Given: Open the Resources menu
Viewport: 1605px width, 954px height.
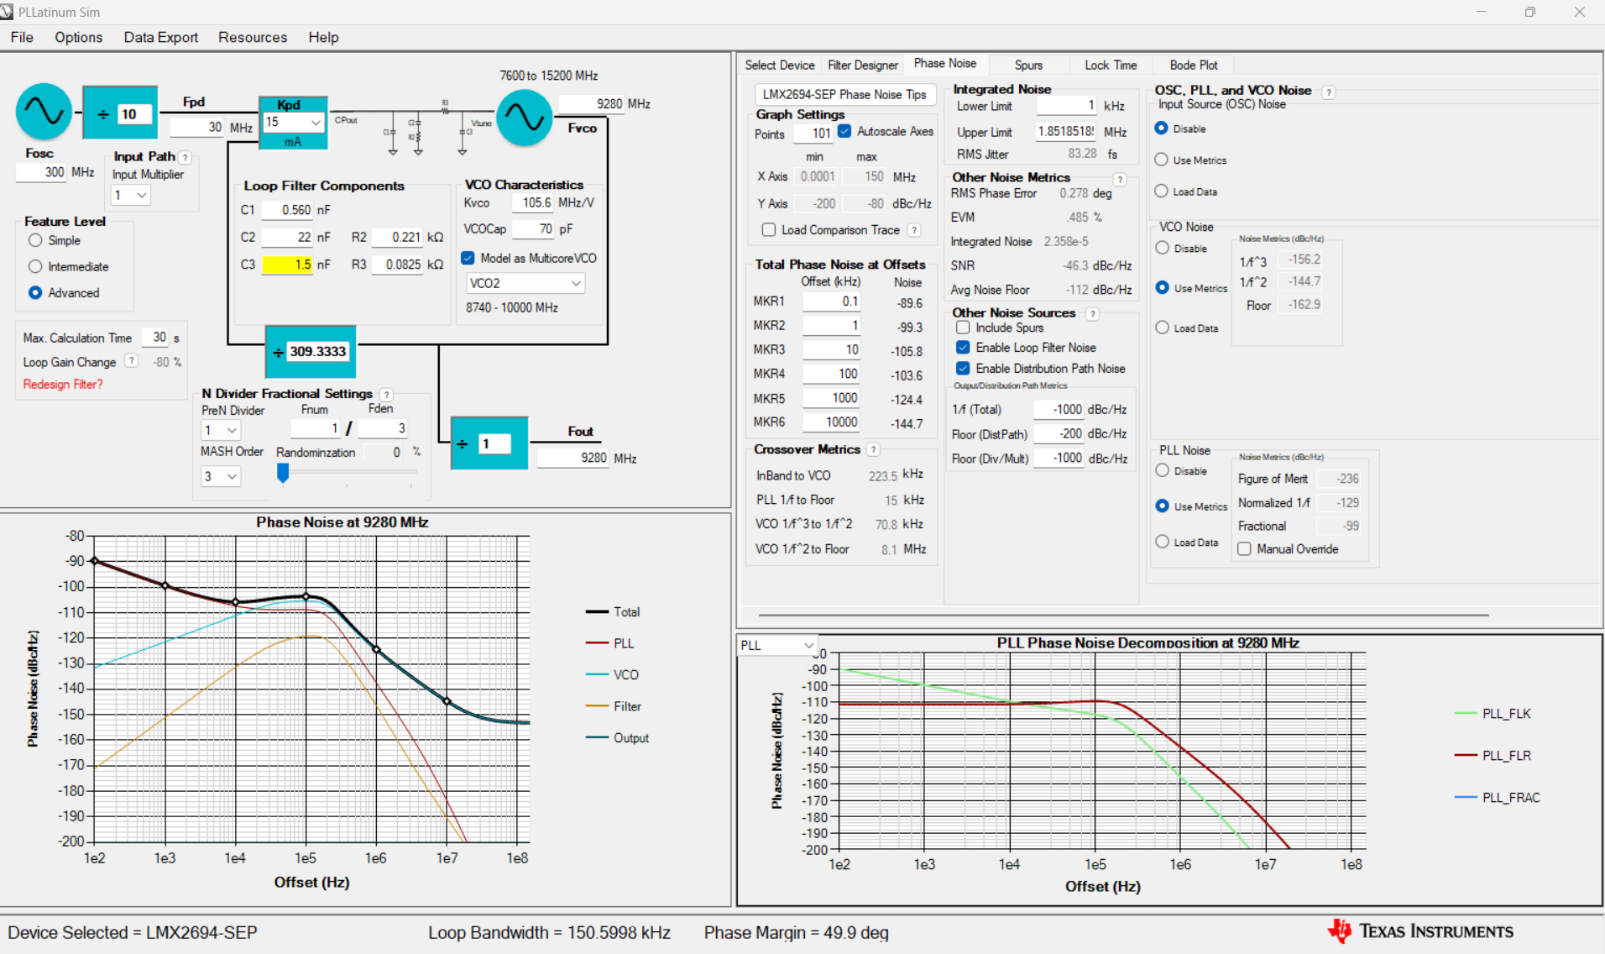Looking at the screenshot, I should pos(253,37).
